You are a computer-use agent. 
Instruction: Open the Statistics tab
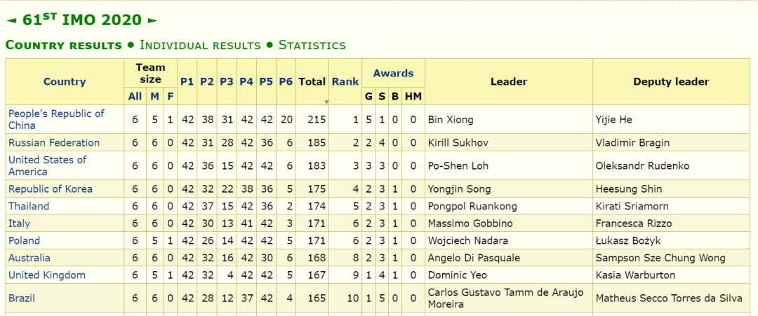[312, 45]
